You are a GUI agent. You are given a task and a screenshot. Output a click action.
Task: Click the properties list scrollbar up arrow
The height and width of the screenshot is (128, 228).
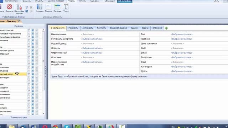tap(43, 30)
